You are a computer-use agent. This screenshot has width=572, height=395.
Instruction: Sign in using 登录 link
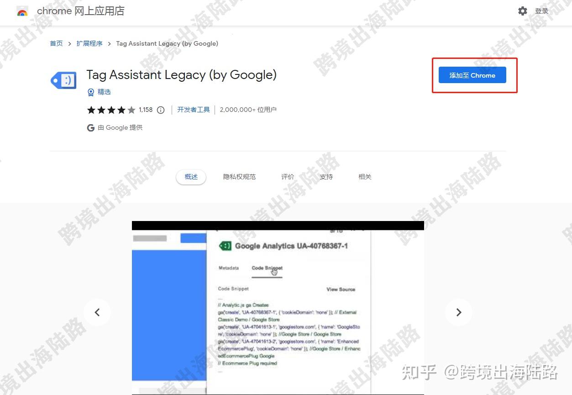pyautogui.click(x=542, y=11)
